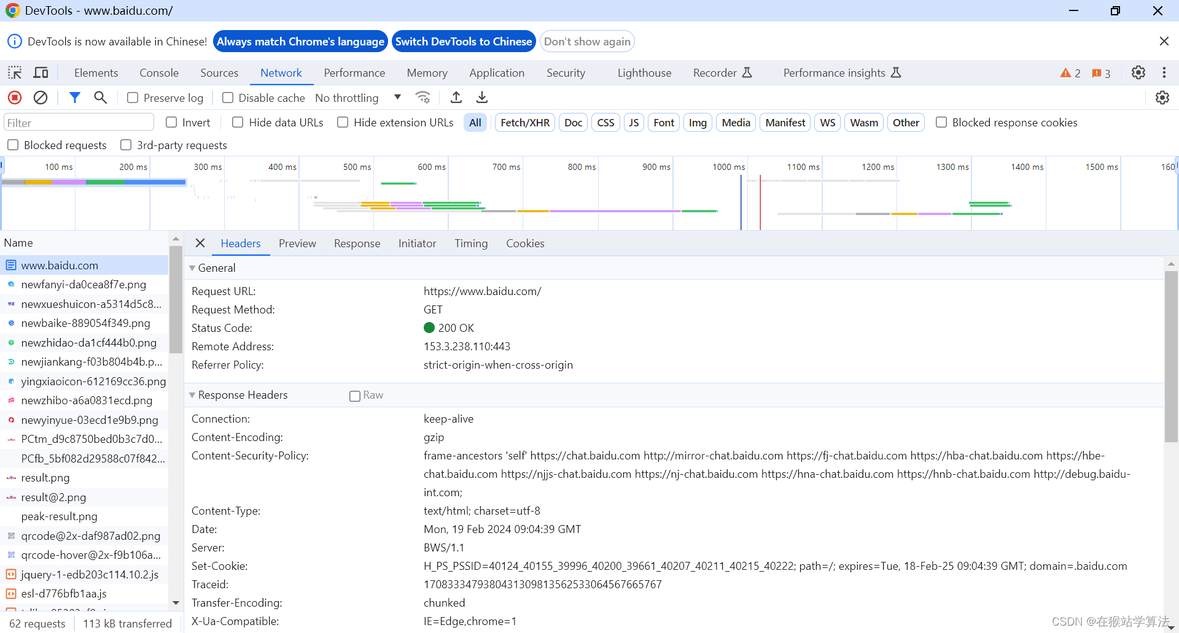Collapse the General section
The image size is (1179, 633).
[192, 268]
